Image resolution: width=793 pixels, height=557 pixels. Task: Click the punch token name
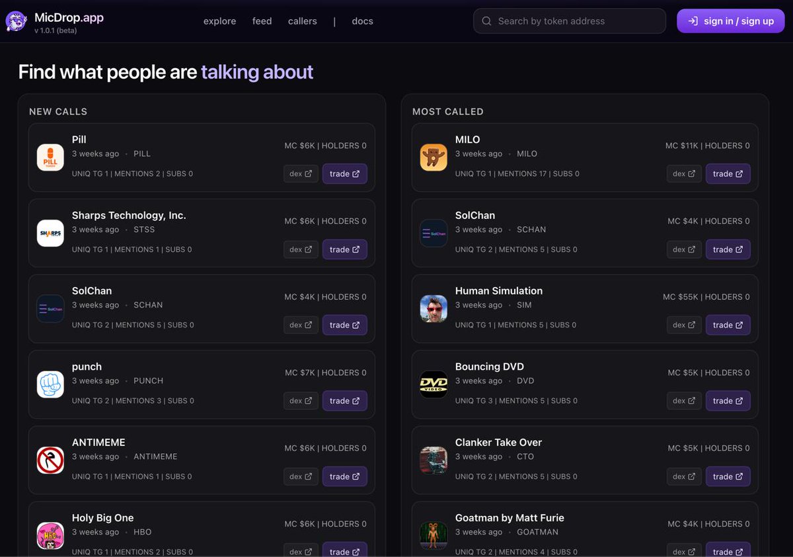coord(87,366)
